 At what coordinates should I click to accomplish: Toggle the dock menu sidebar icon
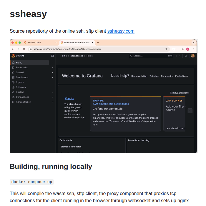tap(52, 56)
